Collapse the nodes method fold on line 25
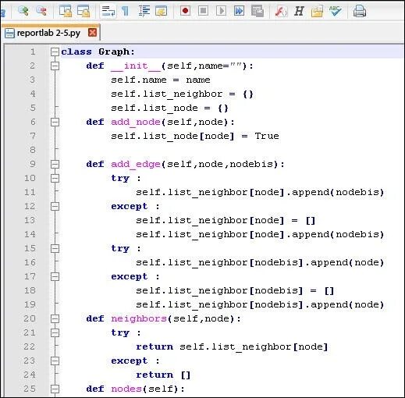Screen dimensions: 405x398 pyautogui.click(x=55, y=389)
